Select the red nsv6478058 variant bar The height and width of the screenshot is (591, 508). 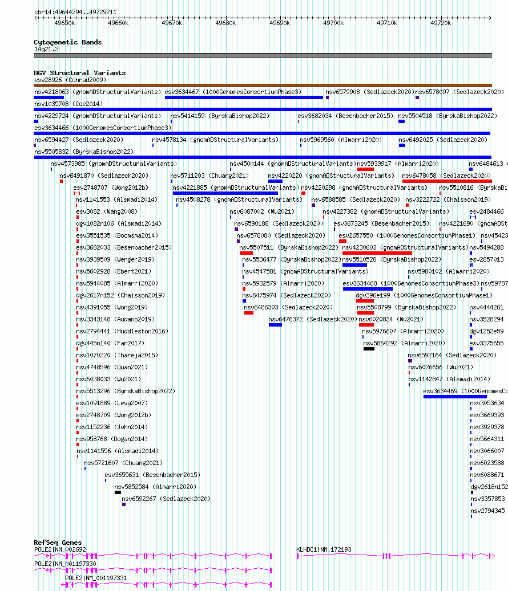click(x=447, y=181)
